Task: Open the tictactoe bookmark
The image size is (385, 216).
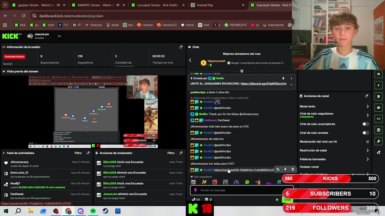Action: coord(94,25)
